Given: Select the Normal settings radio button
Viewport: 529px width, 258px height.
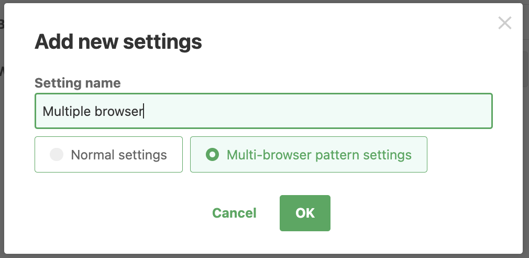Looking at the screenshot, I should click(57, 155).
